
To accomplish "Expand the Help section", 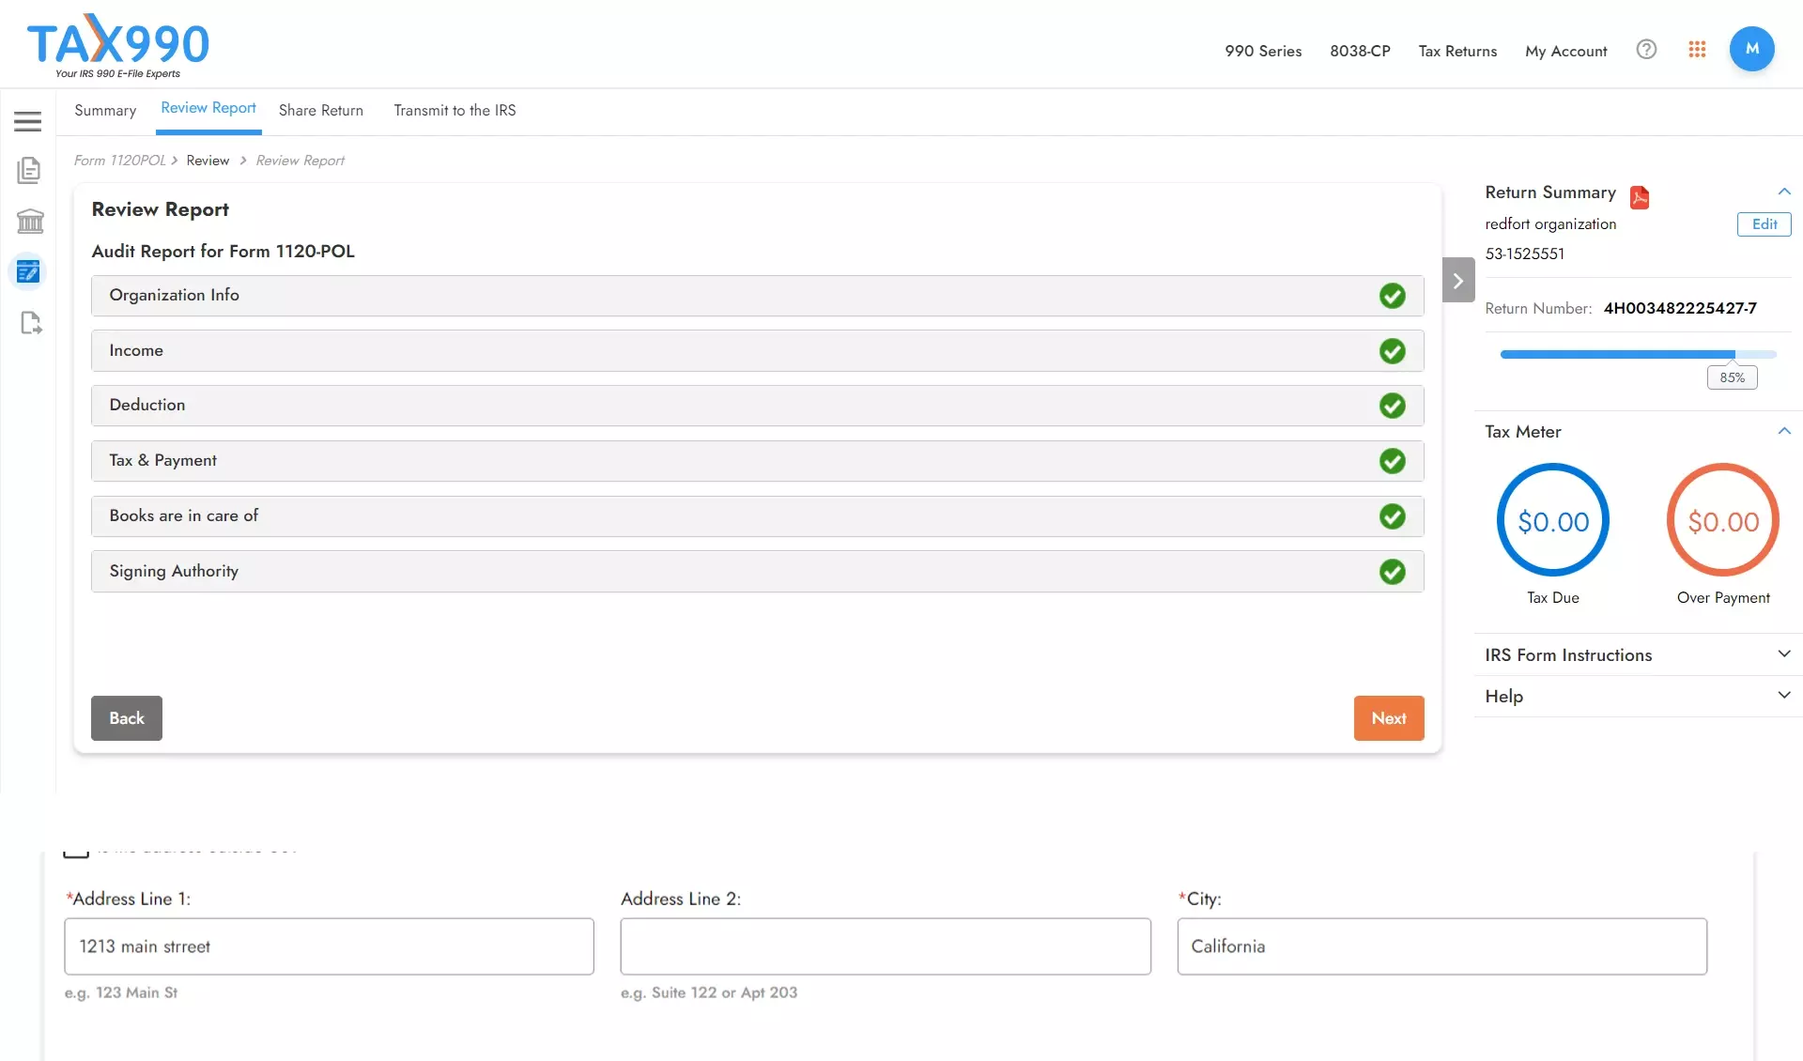I will coord(1784,695).
